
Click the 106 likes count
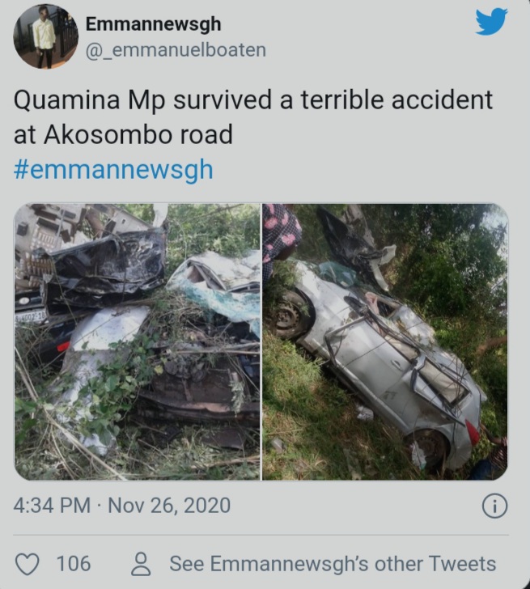(74, 564)
